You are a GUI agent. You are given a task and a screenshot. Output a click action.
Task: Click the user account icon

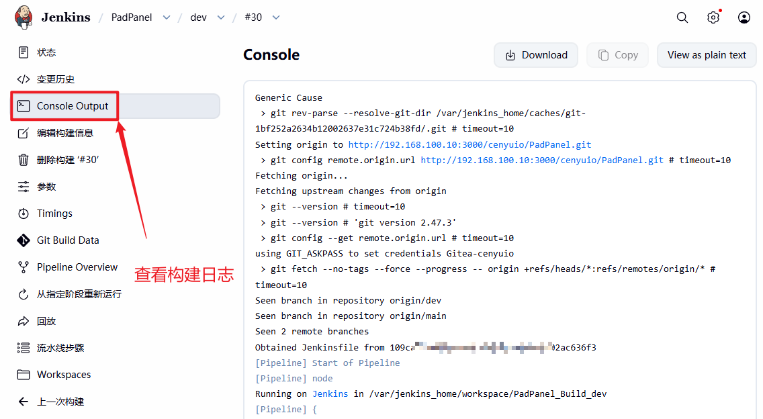(744, 17)
